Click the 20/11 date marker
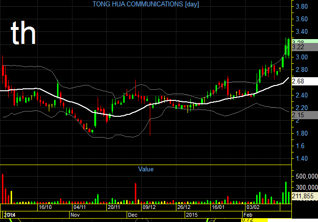Viewport: 318px width, 222px height. click(114, 207)
